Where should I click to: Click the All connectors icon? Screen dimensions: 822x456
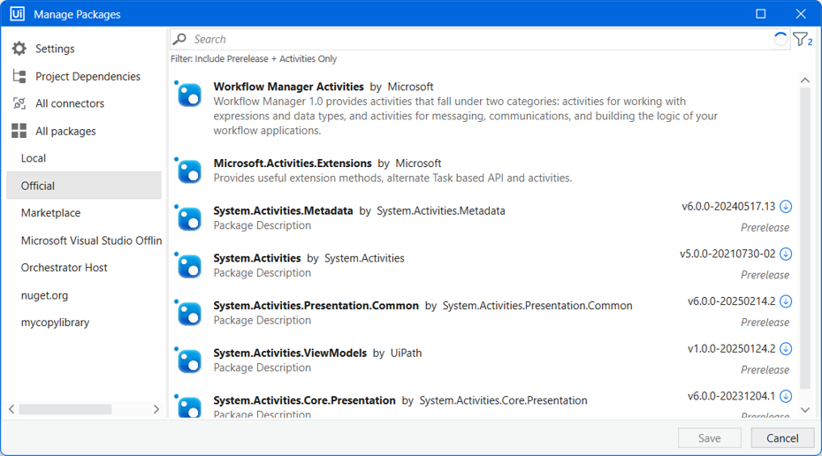pos(19,103)
